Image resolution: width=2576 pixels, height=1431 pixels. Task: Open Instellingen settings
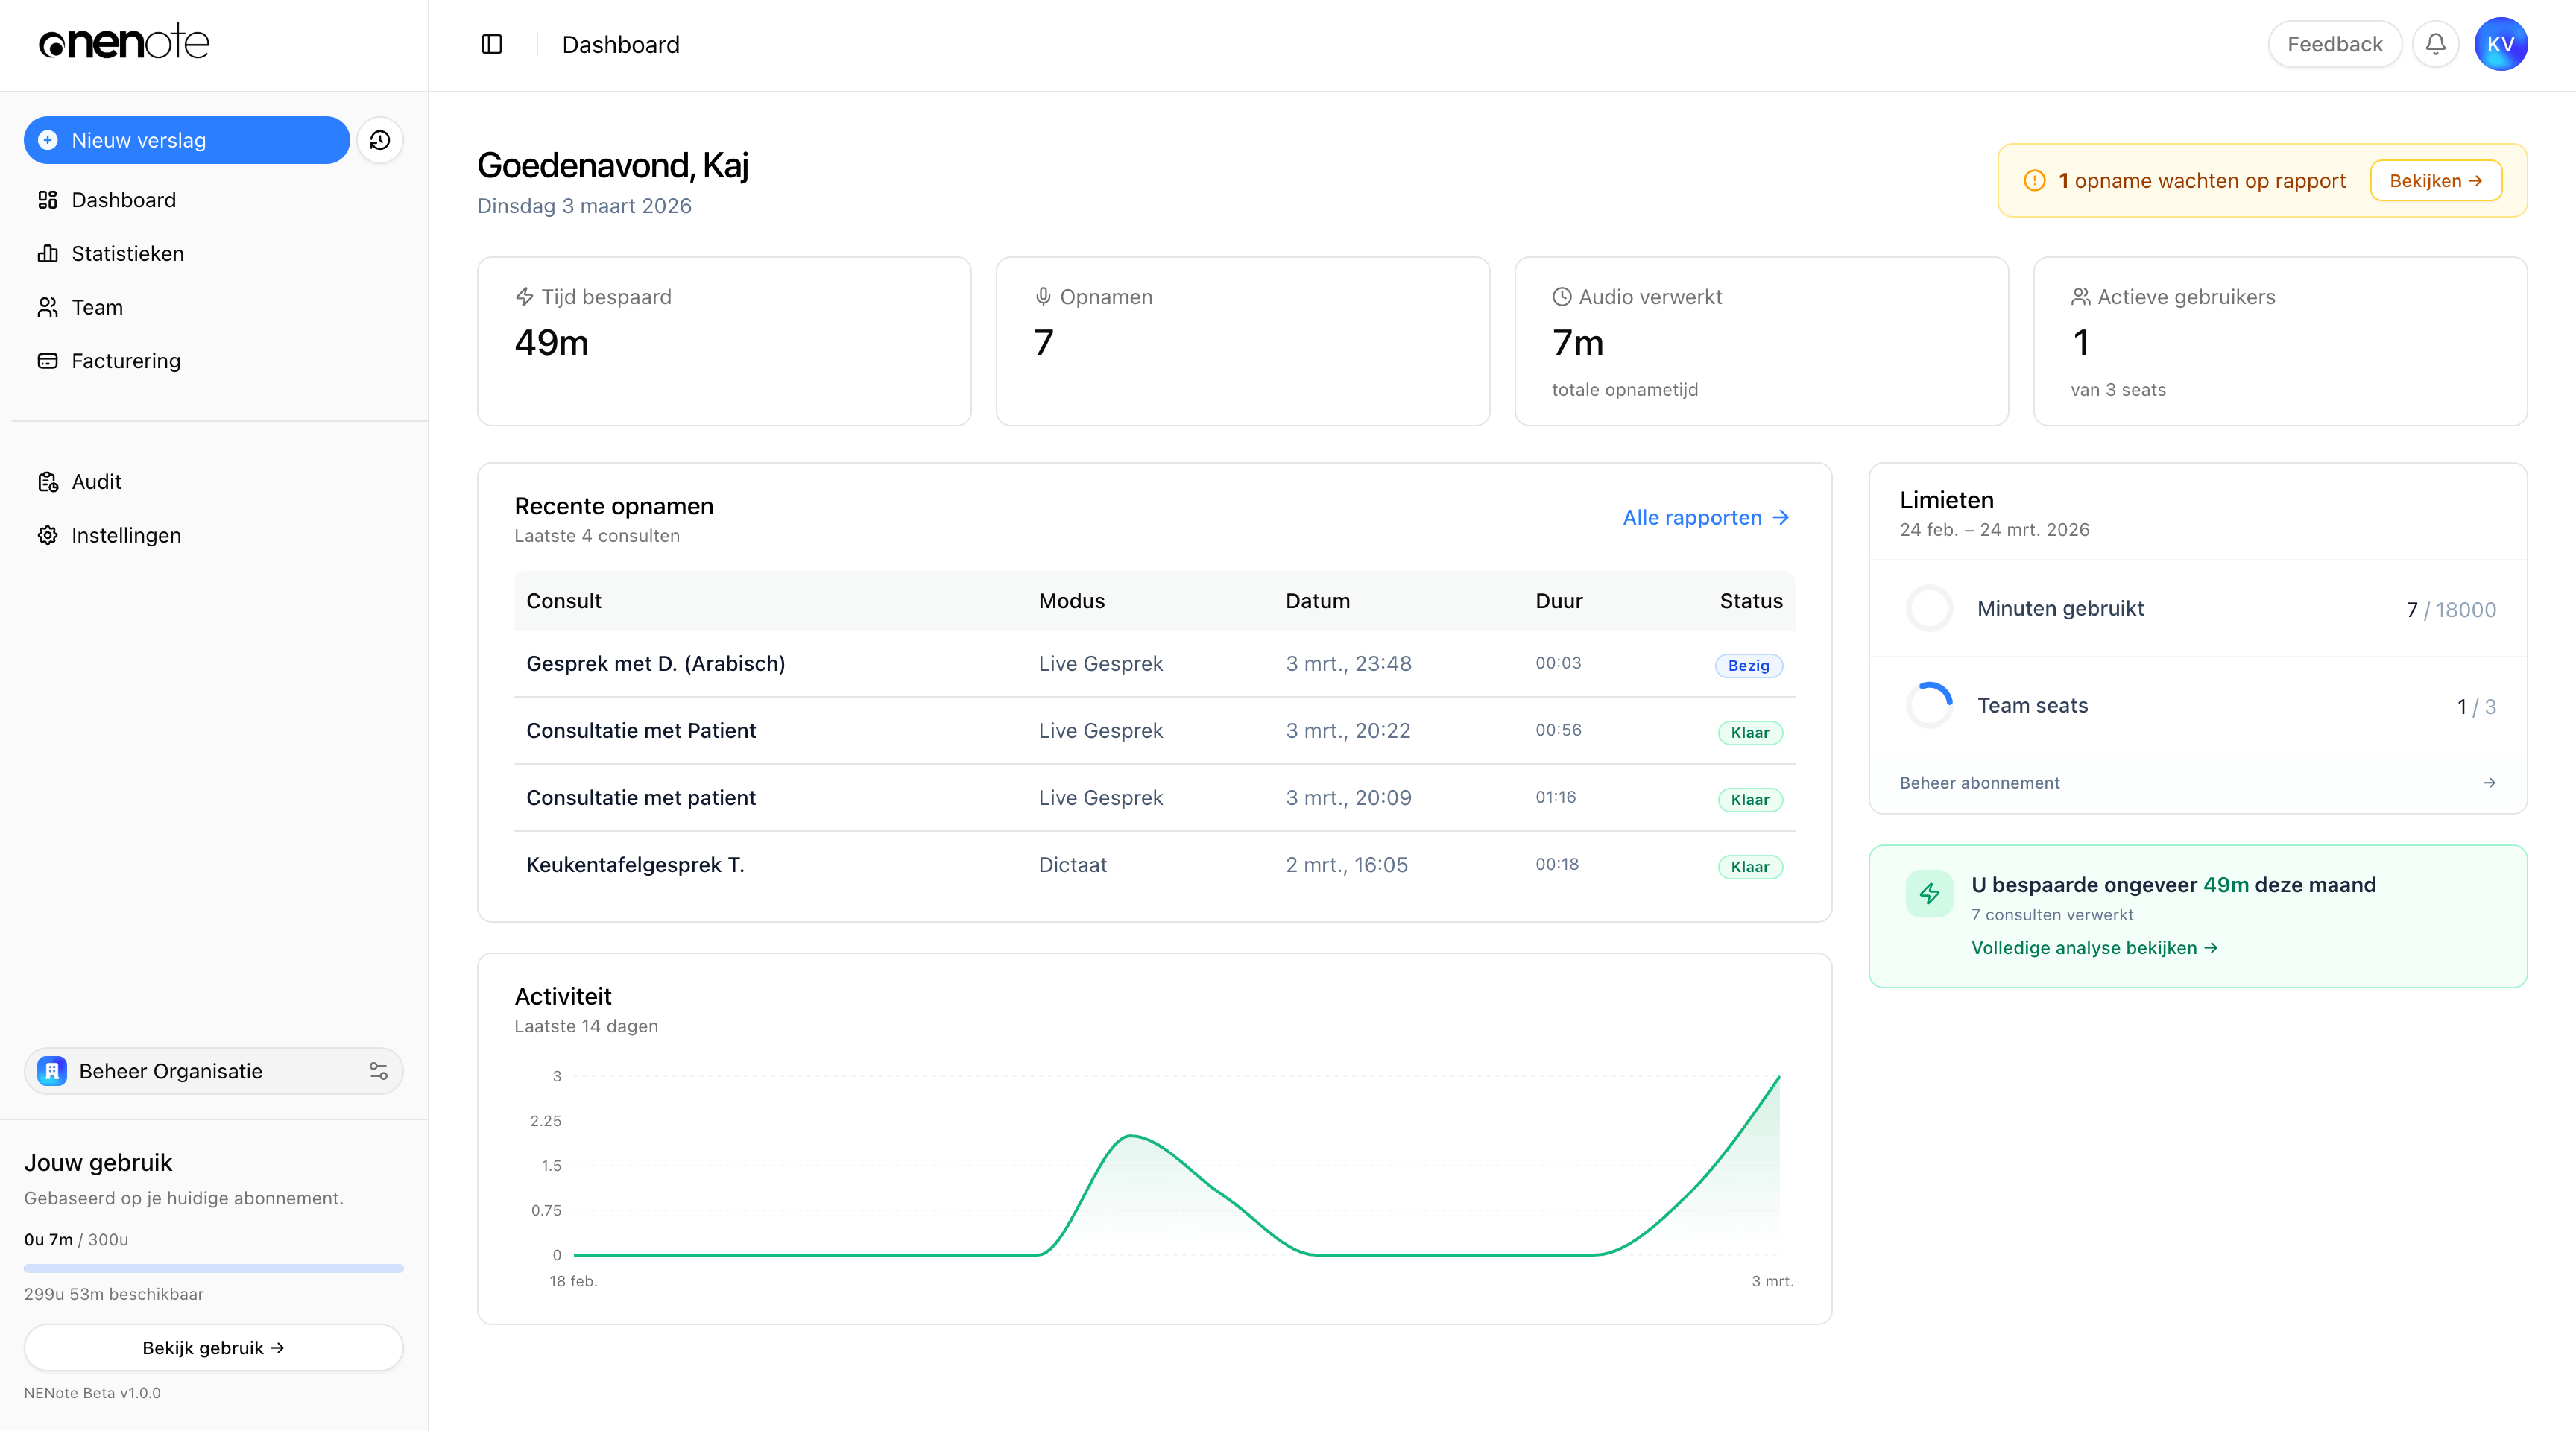[126, 536]
